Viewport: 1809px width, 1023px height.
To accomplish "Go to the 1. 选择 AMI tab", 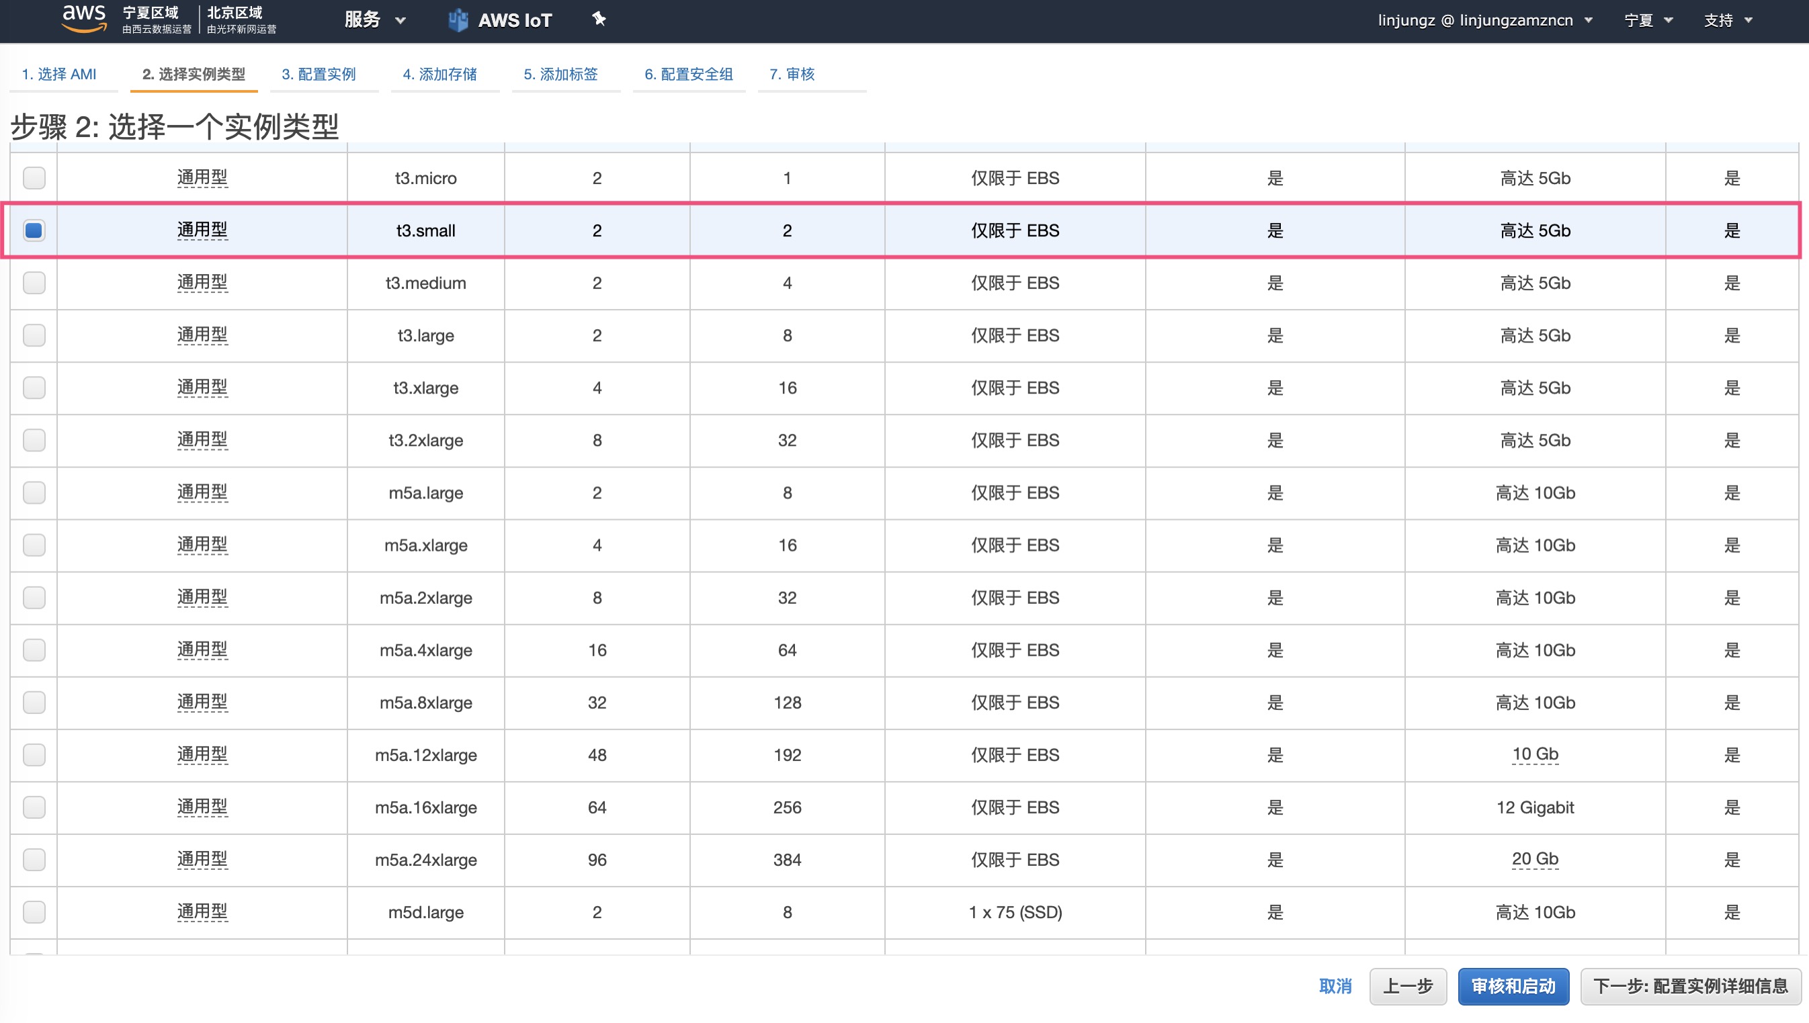I will [59, 75].
